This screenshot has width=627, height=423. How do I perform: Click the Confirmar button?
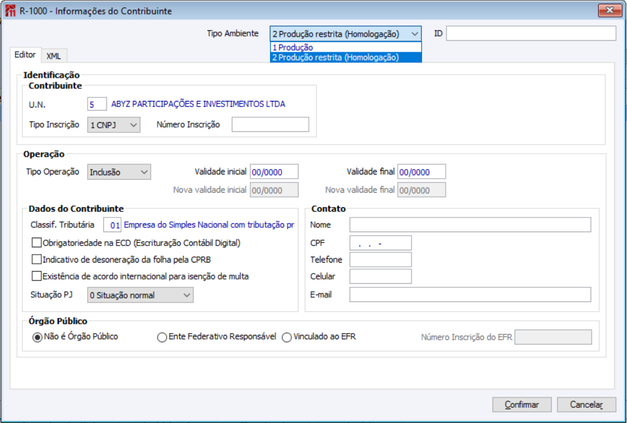coord(522,405)
